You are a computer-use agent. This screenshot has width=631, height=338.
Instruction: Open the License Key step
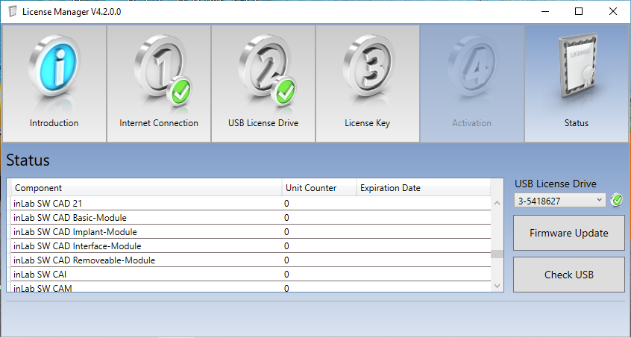(x=368, y=84)
